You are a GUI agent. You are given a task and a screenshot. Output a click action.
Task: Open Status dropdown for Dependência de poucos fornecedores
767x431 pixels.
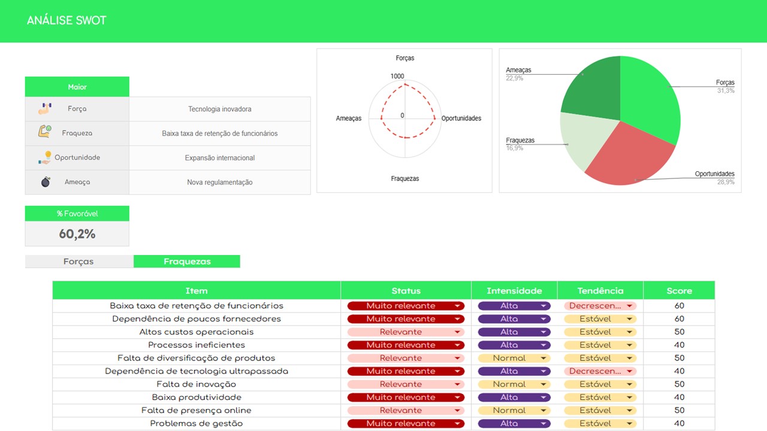click(x=406, y=319)
